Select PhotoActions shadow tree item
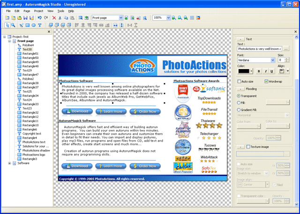 click(x=36, y=150)
